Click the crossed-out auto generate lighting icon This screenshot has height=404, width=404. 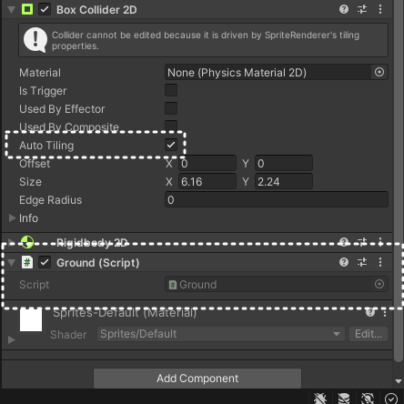click(x=368, y=399)
